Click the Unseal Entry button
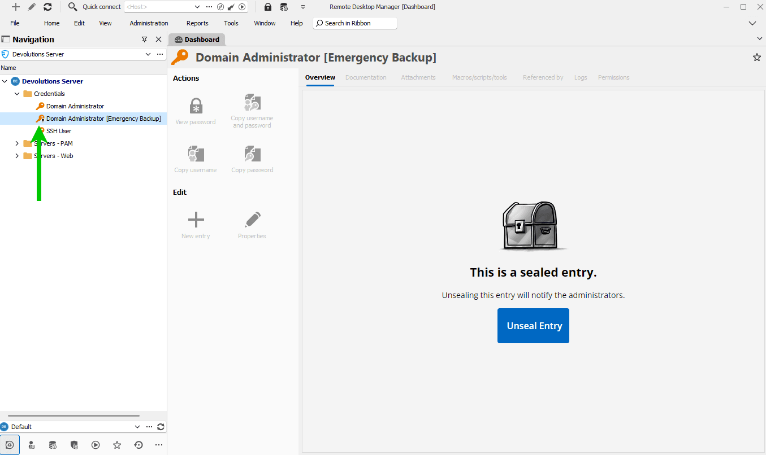The width and height of the screenshot is (766, 455). coord(533,326)
